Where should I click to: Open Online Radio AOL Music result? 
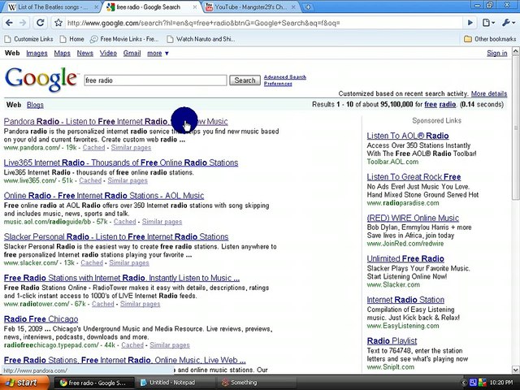(x=104, y=195)
